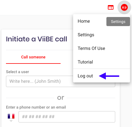Expand the country code dropdown arrow

click(11, 121)
